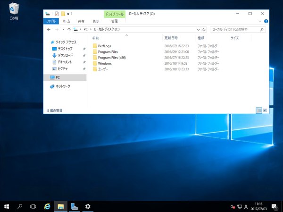283x212 pixels.
Task: Expand the ribbon with the chevron
Action: (x=260, y=21)
